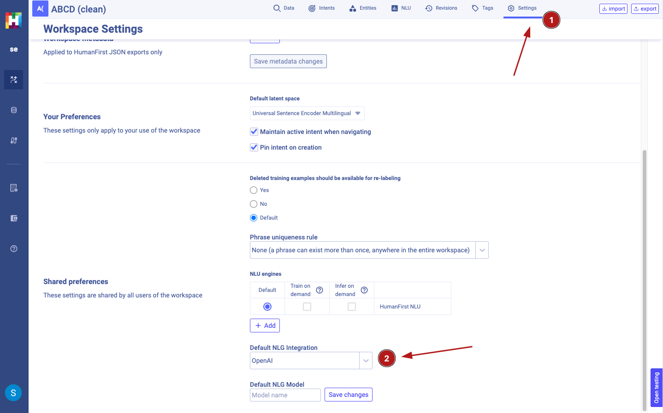Click the help icon beside 'Infer on demand'
Image resolution: width=663 pixels, height=413 pixels.
pos(364,290)
